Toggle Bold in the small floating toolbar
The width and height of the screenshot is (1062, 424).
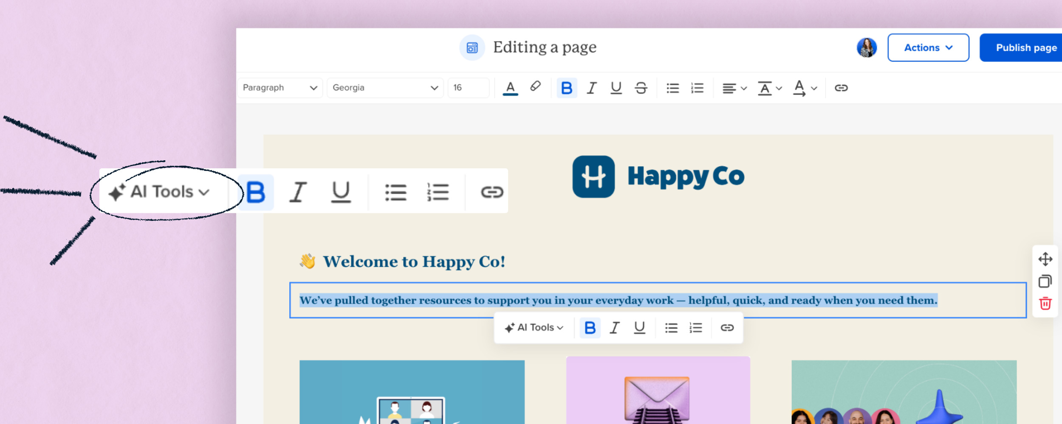pos(590,328)
